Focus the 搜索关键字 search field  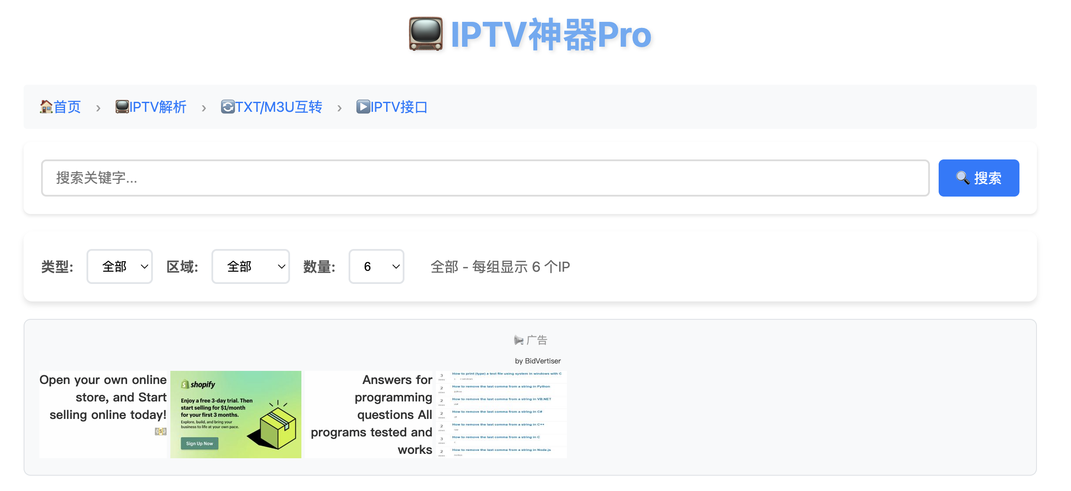tap(485, 178)
